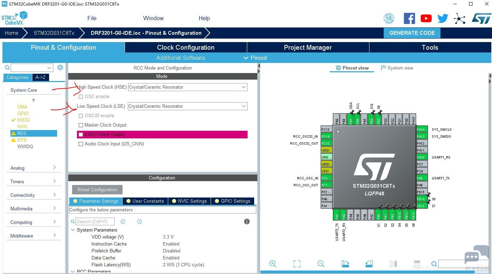Tick Audio Clock Input (I2S_CKIN)
This screenshot has width=492, height=274.
pos(81,144)
